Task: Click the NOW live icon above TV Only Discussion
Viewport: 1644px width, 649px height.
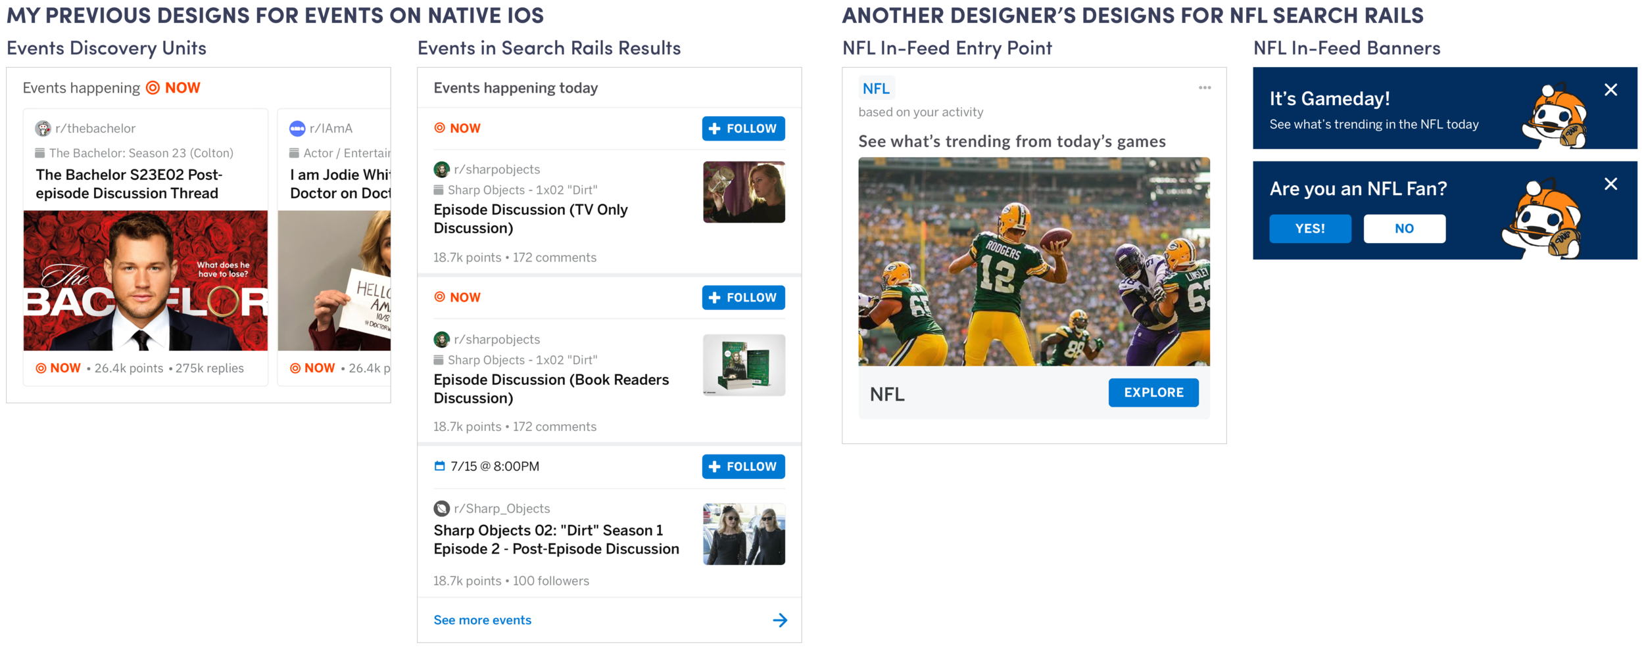Action: (x=440, y=128)
